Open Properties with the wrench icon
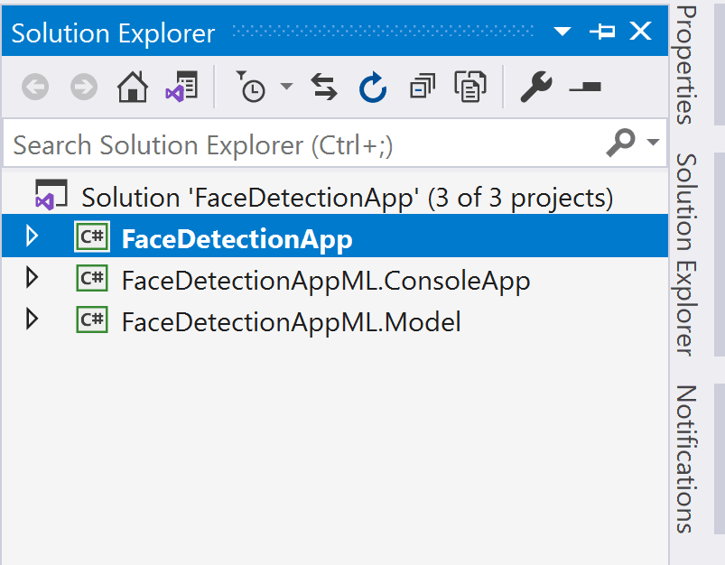725x565 pixels. coord(537,88)
